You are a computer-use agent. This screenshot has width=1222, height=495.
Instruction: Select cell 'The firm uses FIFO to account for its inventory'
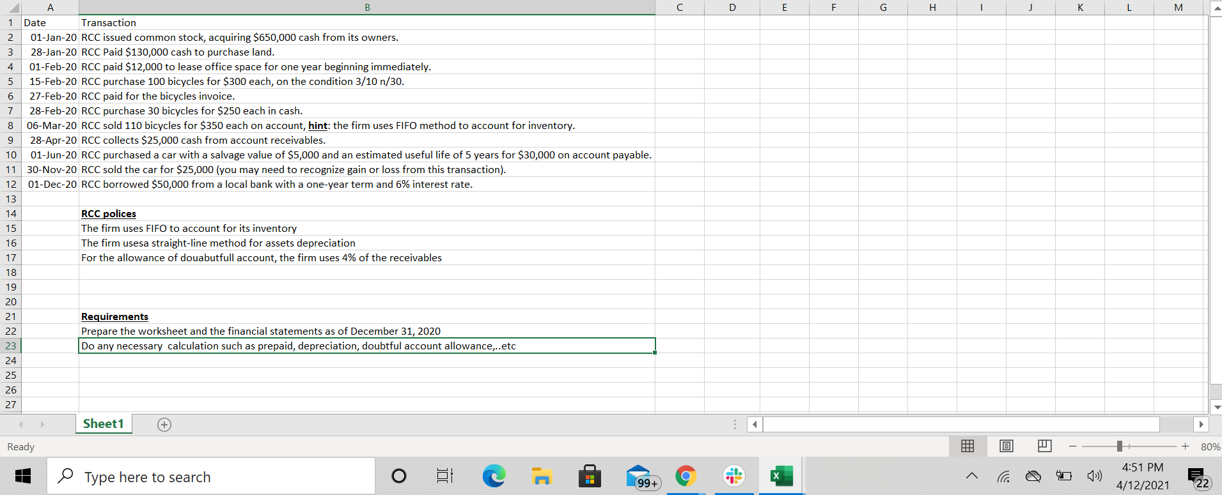click(x=367, y=228)
